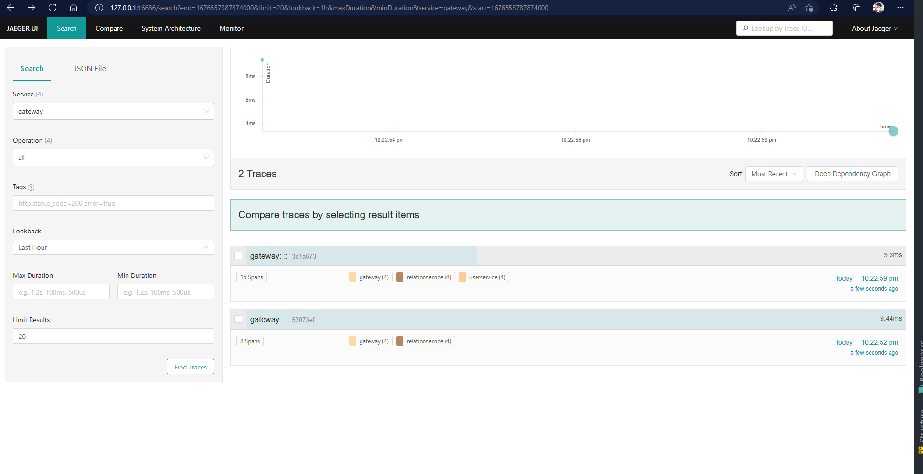Open the Search page in top navigation
The width and height of the screenshot is (923, 474).
67,28
